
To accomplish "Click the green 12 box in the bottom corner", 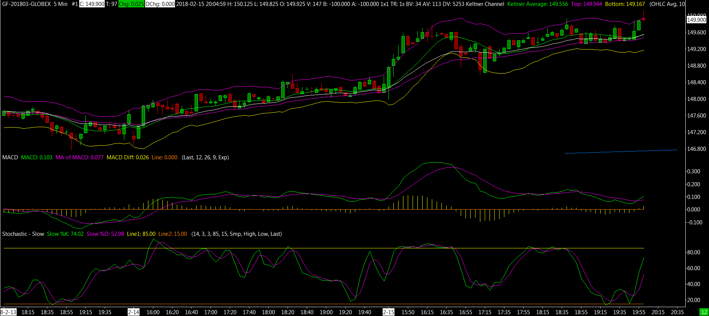I will (703, 312).
